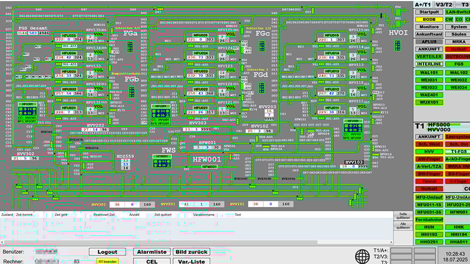Open the blue HVV201 control panel icon
The height and width of the screenshot is (264, 470).
(x=161, y=112)
